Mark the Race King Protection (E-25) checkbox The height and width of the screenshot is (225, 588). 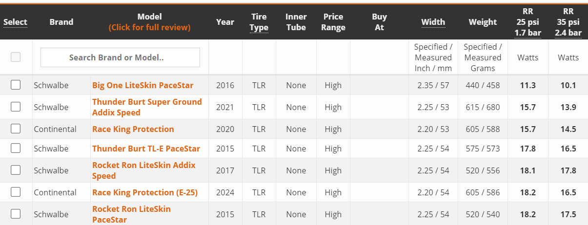pyautogui.click(x=16, y=192)
